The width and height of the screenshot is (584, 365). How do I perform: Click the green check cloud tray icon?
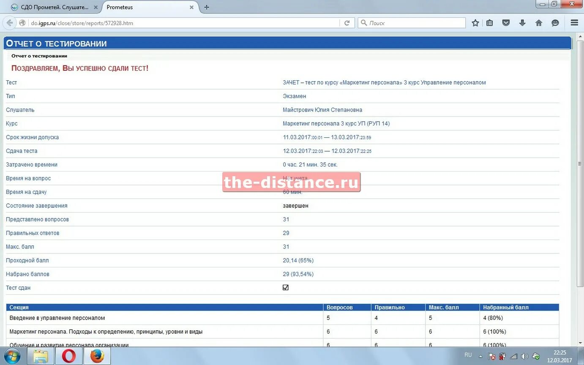pyautogui.click(x=536, y=356)
